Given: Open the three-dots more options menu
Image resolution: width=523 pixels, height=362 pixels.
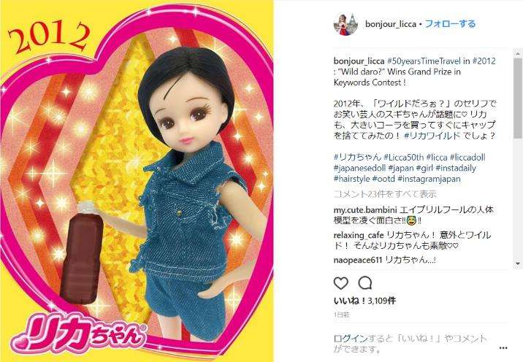Looking at the screenshot, I should [x=503, y=348].
